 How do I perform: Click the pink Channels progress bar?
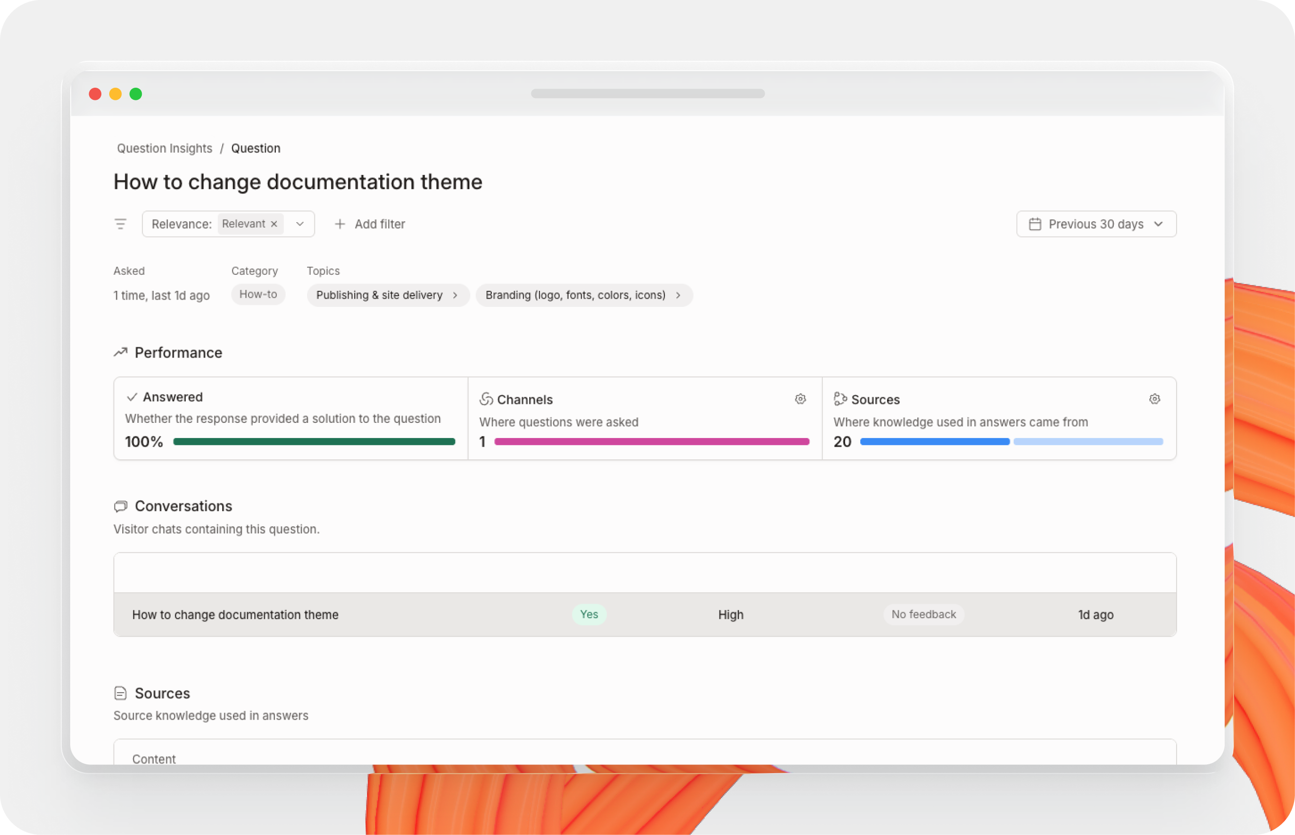[x=651, y=441]
